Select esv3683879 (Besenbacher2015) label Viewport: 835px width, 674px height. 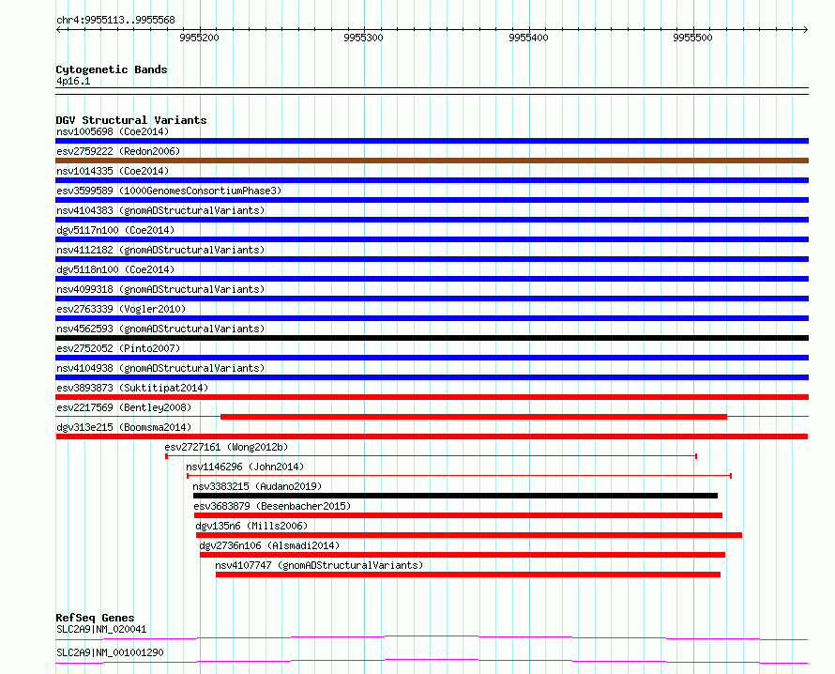272,506
